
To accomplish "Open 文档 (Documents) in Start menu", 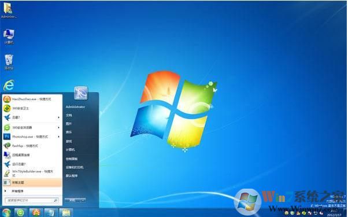I will pos(69,115).
